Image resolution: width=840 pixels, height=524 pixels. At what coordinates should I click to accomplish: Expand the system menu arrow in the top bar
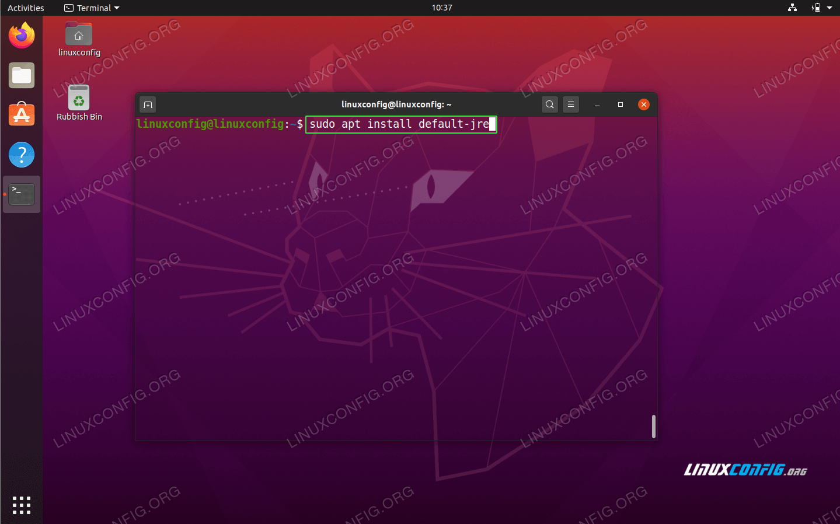pyautogui.click(x=829, y=8)
